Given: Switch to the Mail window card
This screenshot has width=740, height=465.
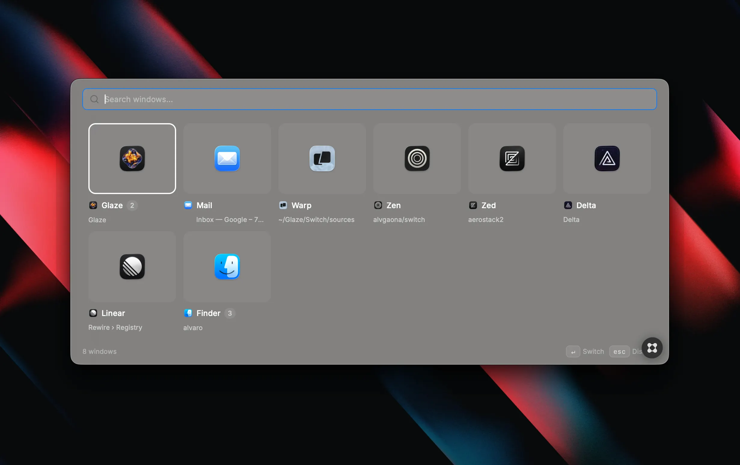Looking at the screenshot, I should point(227,159).
